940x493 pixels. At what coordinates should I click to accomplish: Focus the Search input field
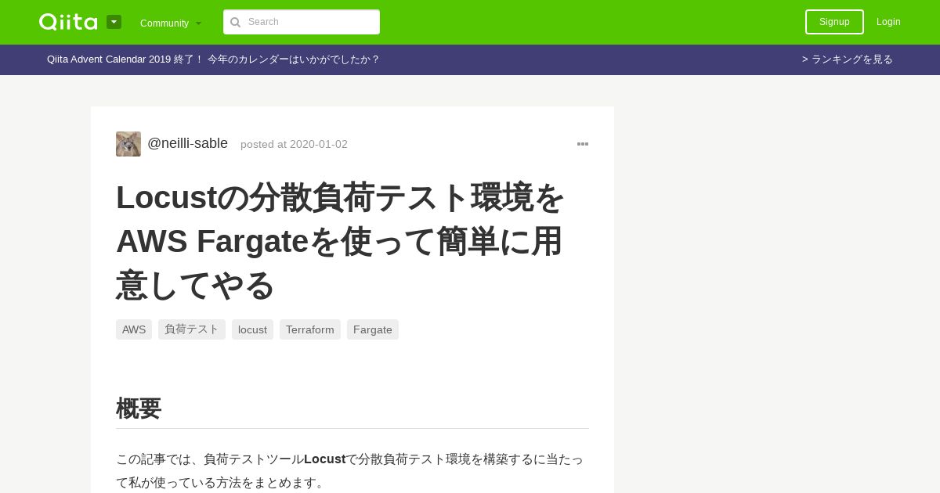[x=302, y=22]
